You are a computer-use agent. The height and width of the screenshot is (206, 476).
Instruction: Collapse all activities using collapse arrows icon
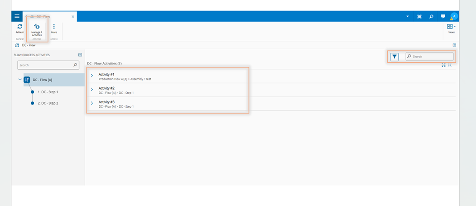(x=450, y=65)
